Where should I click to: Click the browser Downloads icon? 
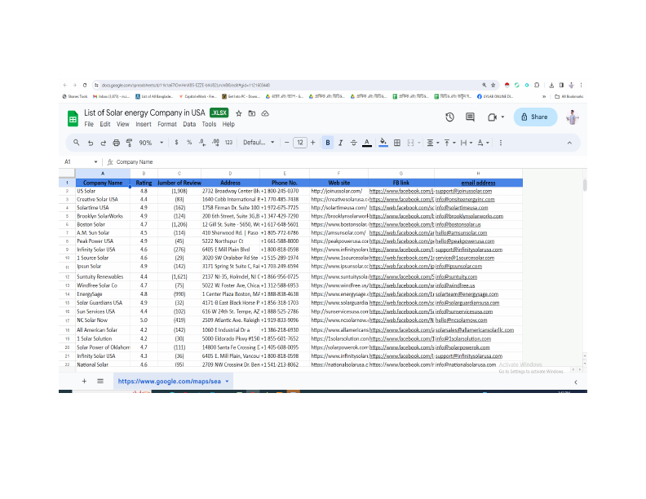click(551, 86)
